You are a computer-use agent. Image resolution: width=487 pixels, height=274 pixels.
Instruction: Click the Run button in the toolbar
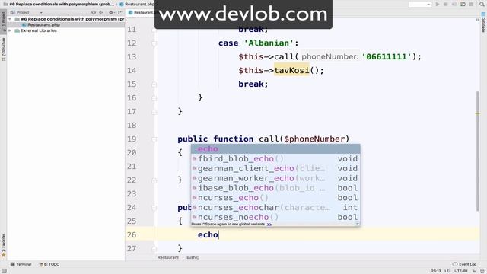[x=438, y=5]
